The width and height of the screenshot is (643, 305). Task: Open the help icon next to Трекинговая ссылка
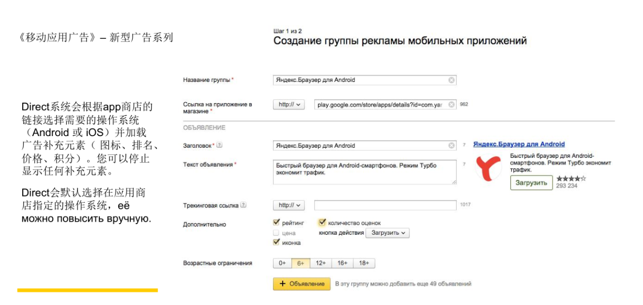pyautogui.click(x=244, y=205)
